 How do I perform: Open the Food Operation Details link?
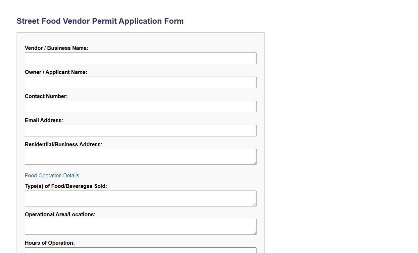52,175
